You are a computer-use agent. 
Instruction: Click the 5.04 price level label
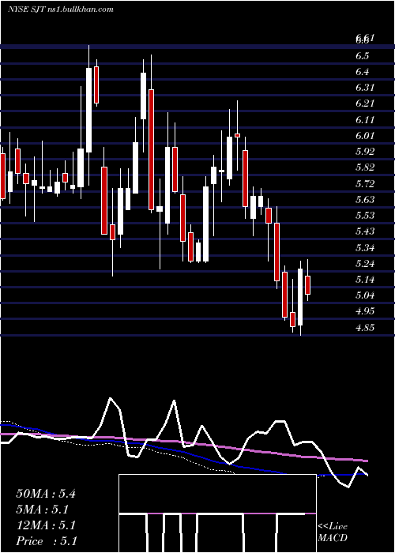(x=365, y=295)
